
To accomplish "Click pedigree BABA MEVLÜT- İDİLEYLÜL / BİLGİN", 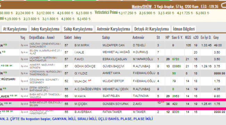I will click(x=46, y=104).
